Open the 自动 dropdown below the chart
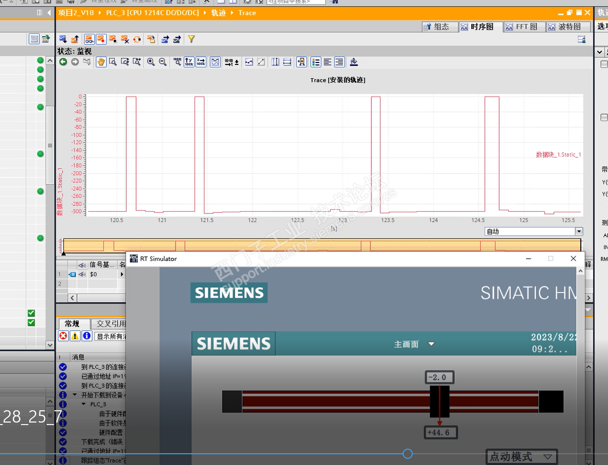The image size is (608, 465). [x=578, y=232]
